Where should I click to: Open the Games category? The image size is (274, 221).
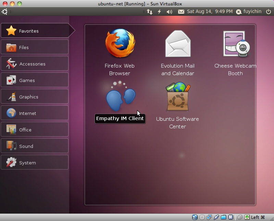(x=34, y=80)
